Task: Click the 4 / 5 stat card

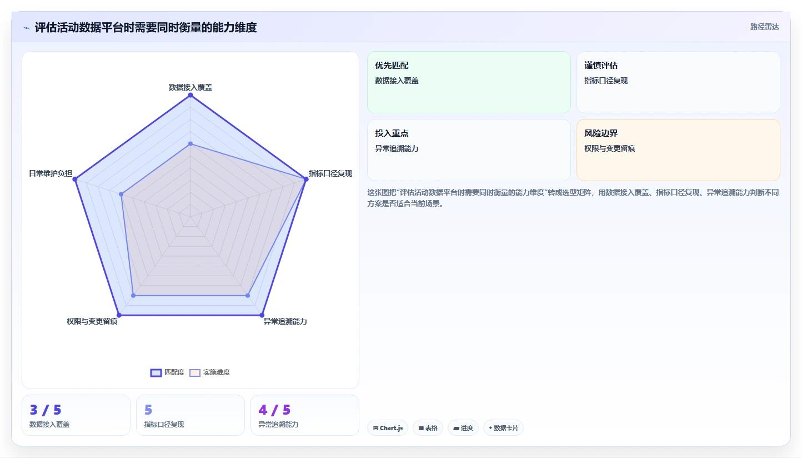Action: coord(305,415)
